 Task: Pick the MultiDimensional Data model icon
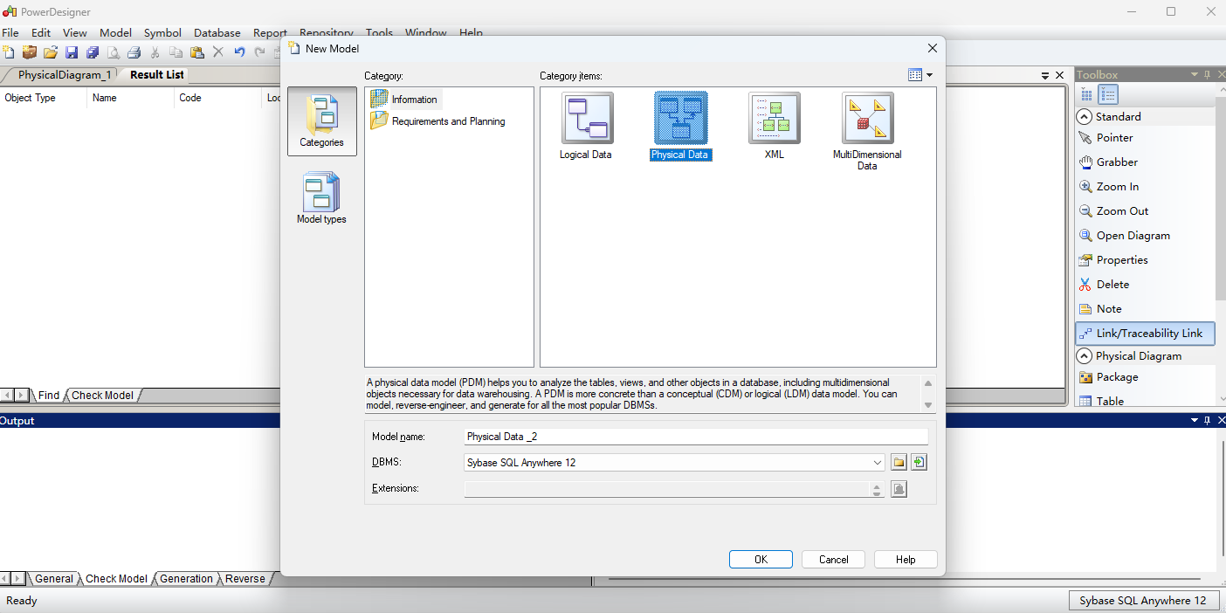pyautogui.click(x=867, y=119)
